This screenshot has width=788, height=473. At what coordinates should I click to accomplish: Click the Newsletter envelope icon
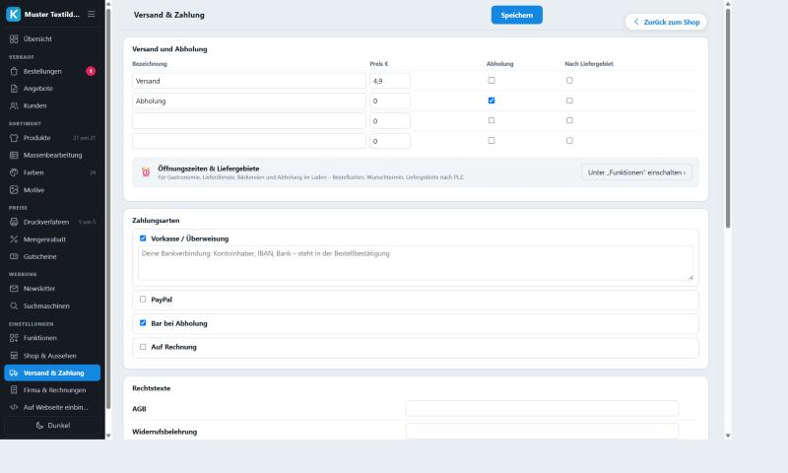pyautogui.click(x=14, y=289)
